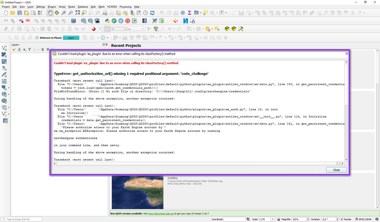Float the Layers panel with the undock button

104,45
